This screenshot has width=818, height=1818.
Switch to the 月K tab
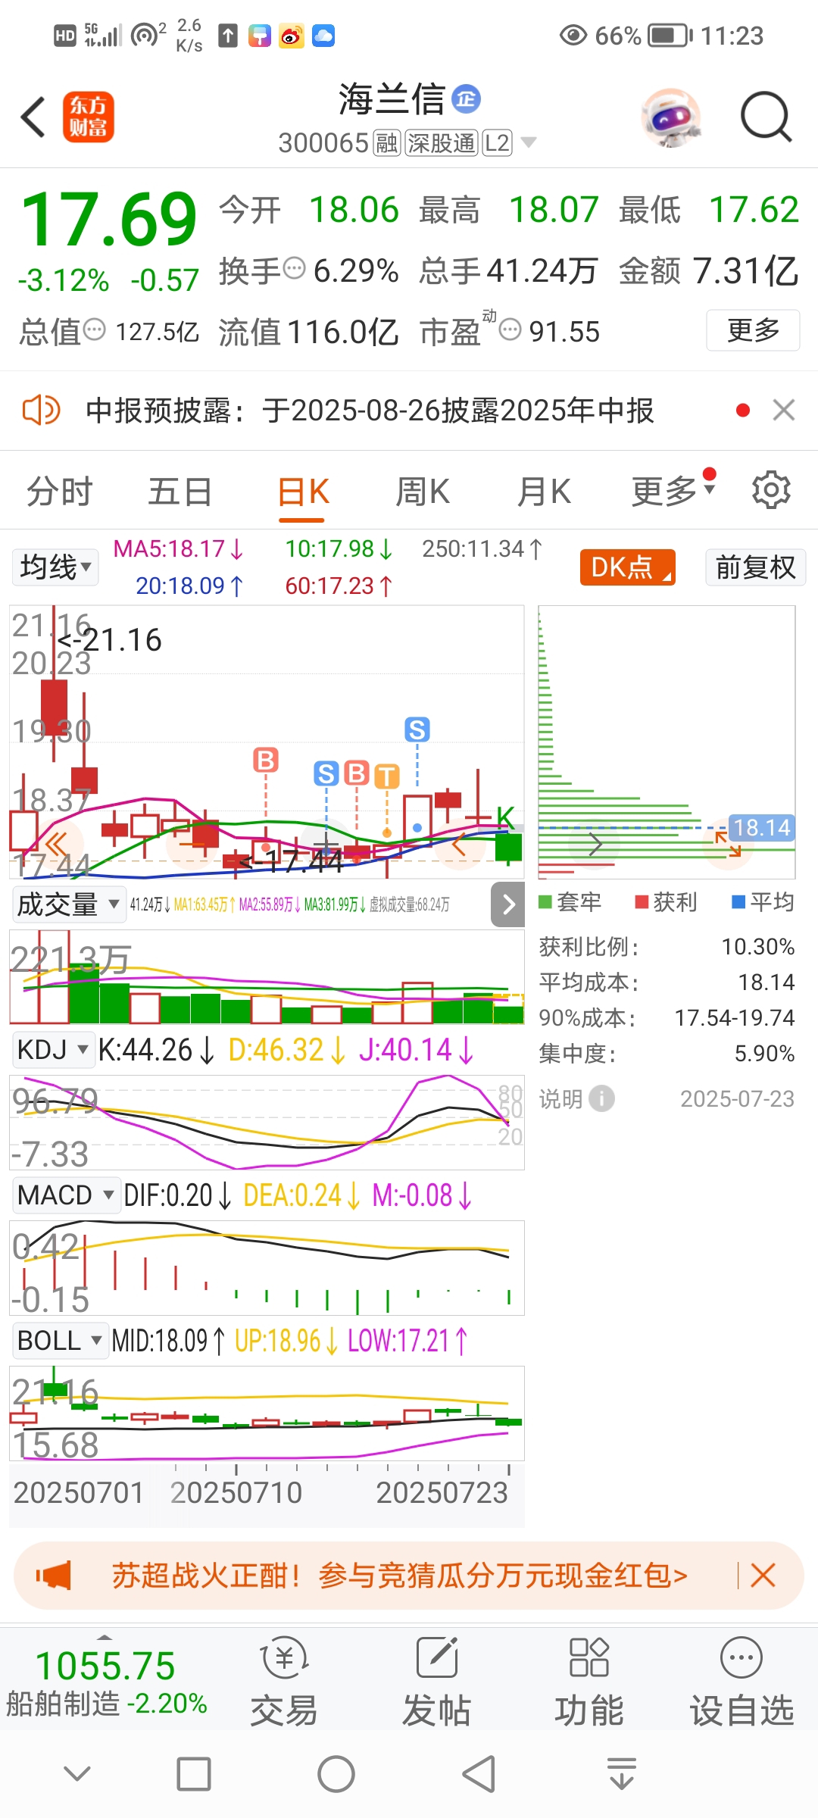tap(544, 492)
